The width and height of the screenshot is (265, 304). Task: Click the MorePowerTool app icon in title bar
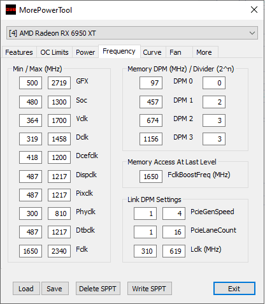[11, 10]
